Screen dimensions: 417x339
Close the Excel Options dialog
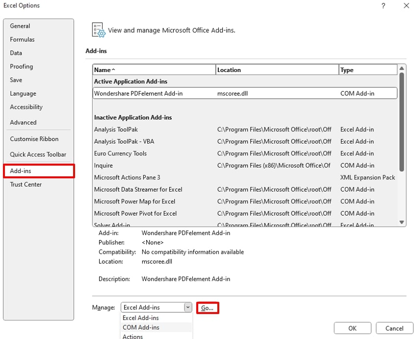coord(406,6)
